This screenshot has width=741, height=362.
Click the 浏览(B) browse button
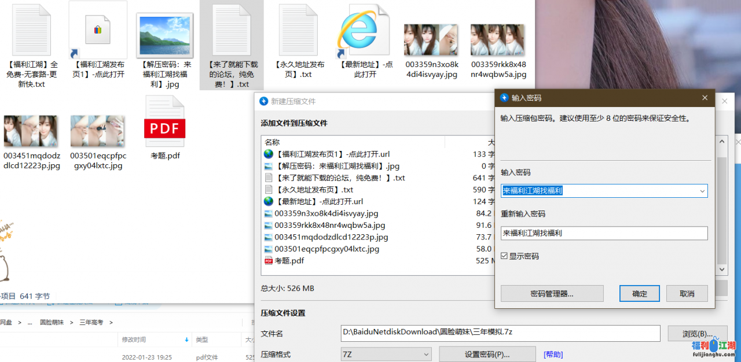(697, 334)
